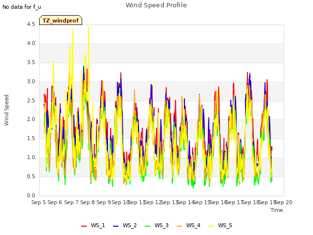This screenshot has width=313, height=235.
Task: Toggle the WS_4 legend entry
Action: 188,225
